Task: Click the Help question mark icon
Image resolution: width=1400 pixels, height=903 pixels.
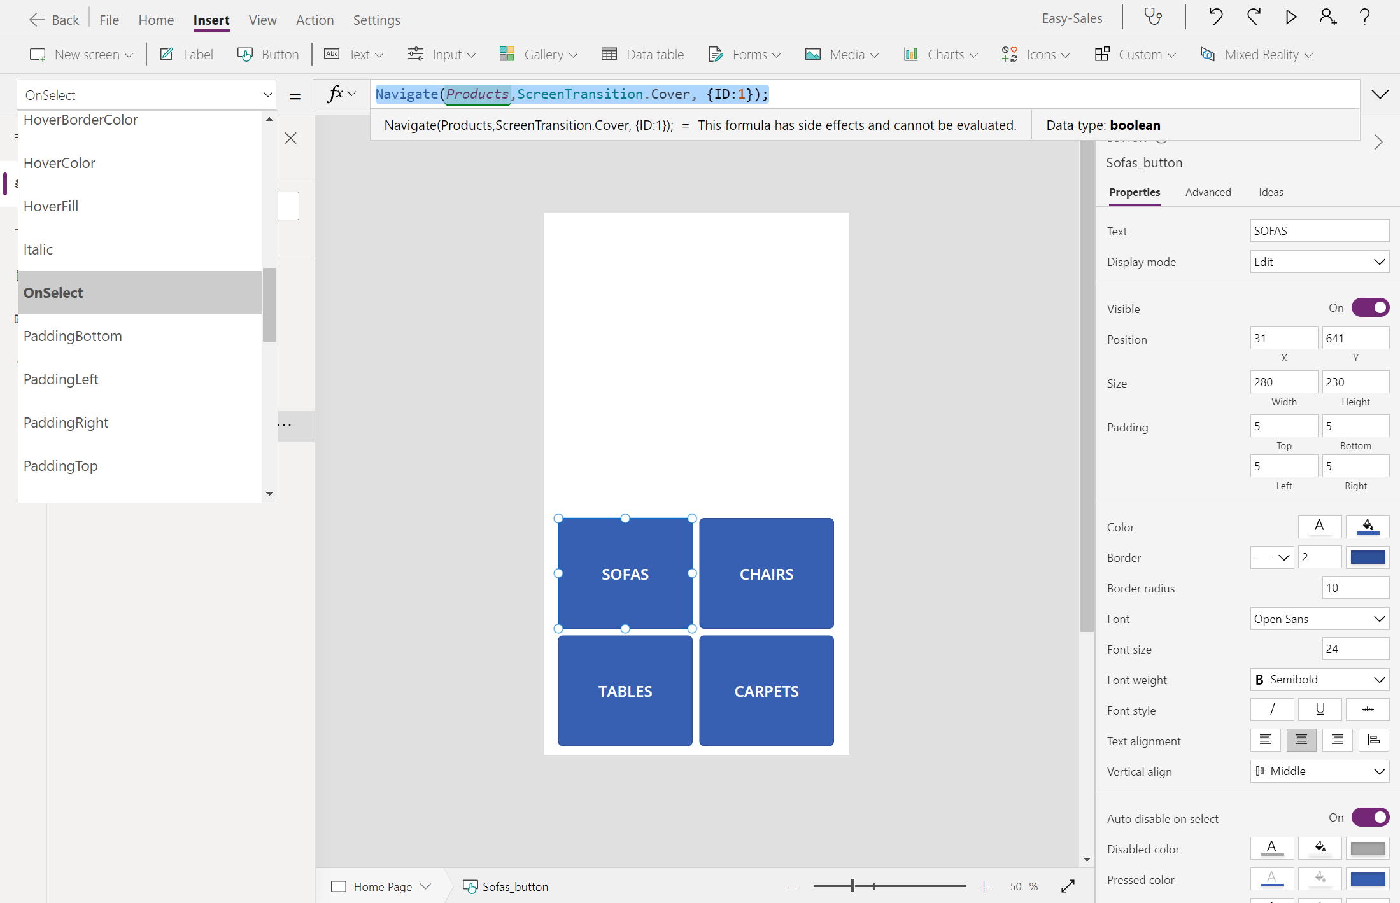Action: click(x=1364, y=17)
